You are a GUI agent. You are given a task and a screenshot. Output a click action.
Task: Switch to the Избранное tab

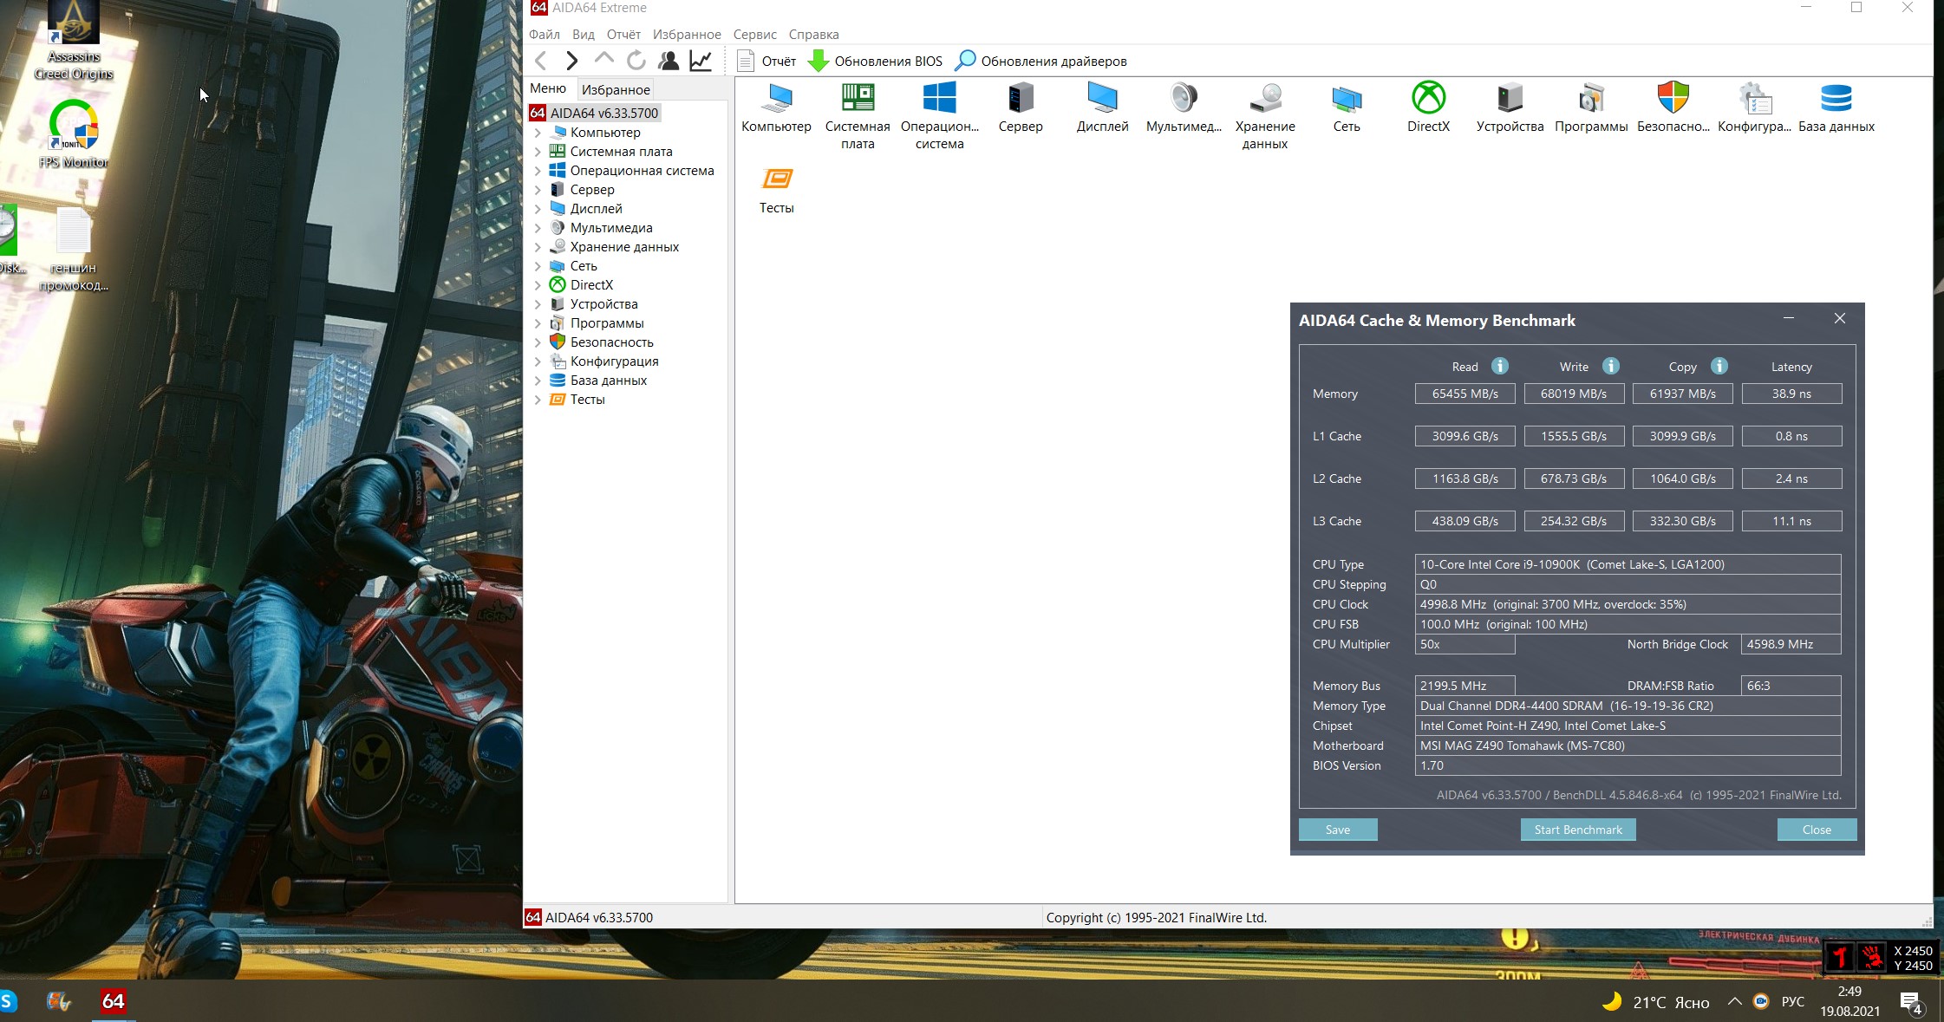pos(615,89)
